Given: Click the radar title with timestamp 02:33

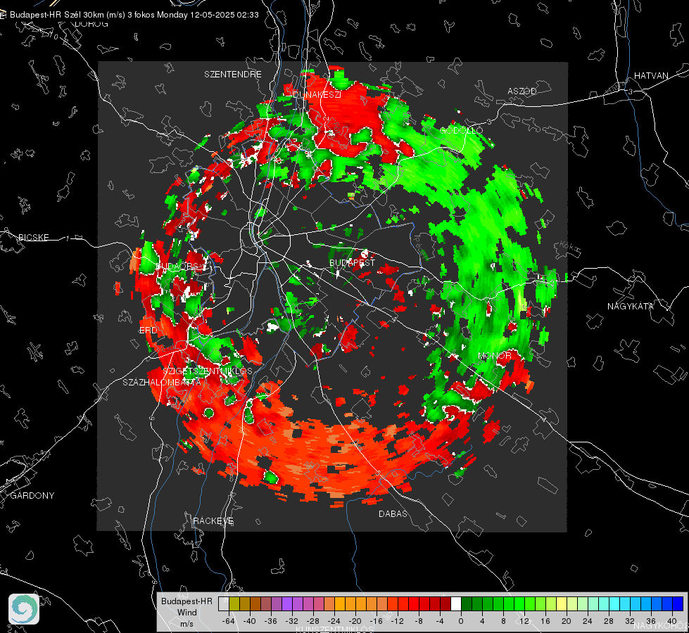Looking at the screenshot, I should pos(134,15).
